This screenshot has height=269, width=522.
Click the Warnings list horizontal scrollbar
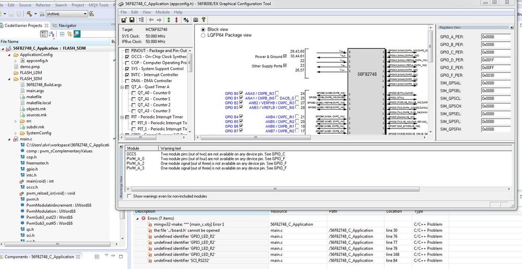(275, 189)
